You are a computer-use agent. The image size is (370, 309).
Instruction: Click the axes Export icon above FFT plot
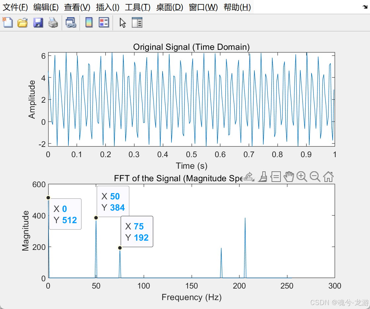click(249, 177)
